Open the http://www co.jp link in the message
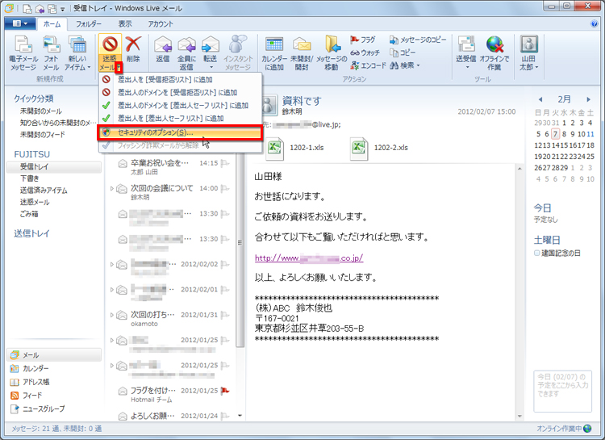This screenshot has height=440, width=605. (309, 258)
